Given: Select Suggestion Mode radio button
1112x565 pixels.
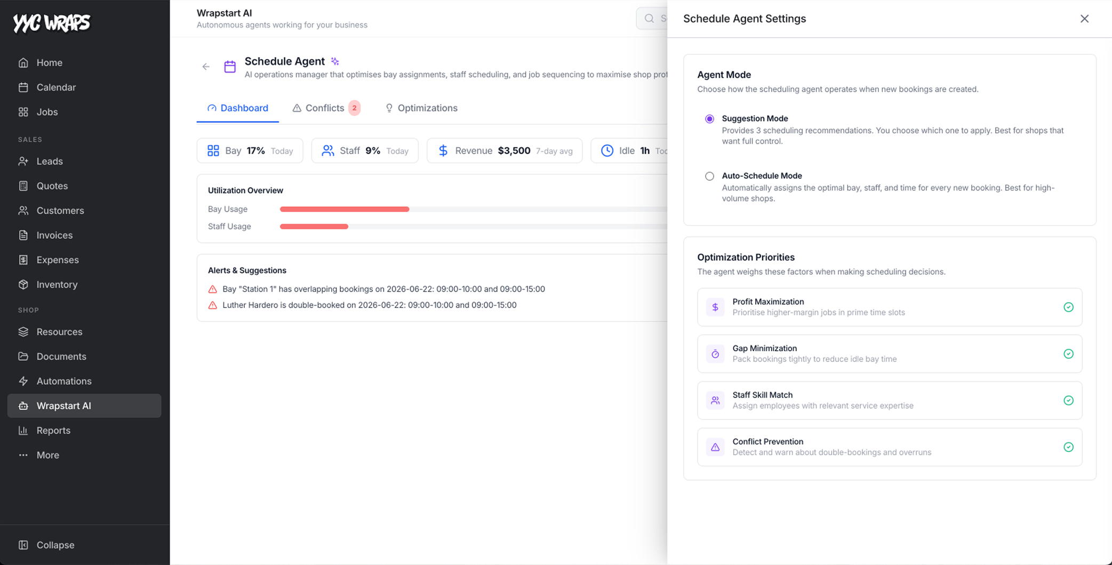Looking at the screenshot, I should coord(709,119).
